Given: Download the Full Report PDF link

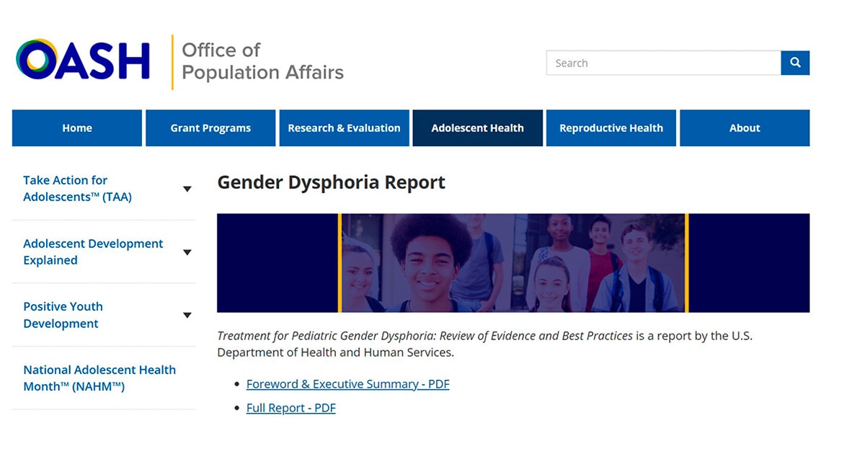Looking at the screenshot, I should (290, 408).
